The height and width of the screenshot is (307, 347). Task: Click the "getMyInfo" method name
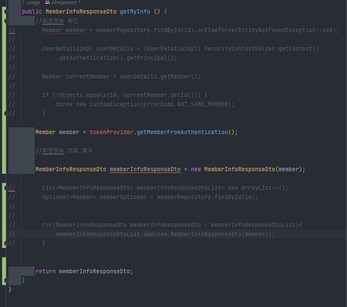tap(135, 11)
